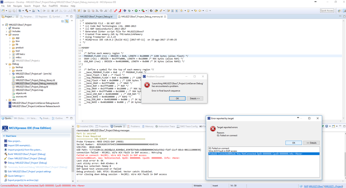This screenshot has width=346, height=188.
Task: Select LinkServer Release.launch file
Action: [36, 106]
